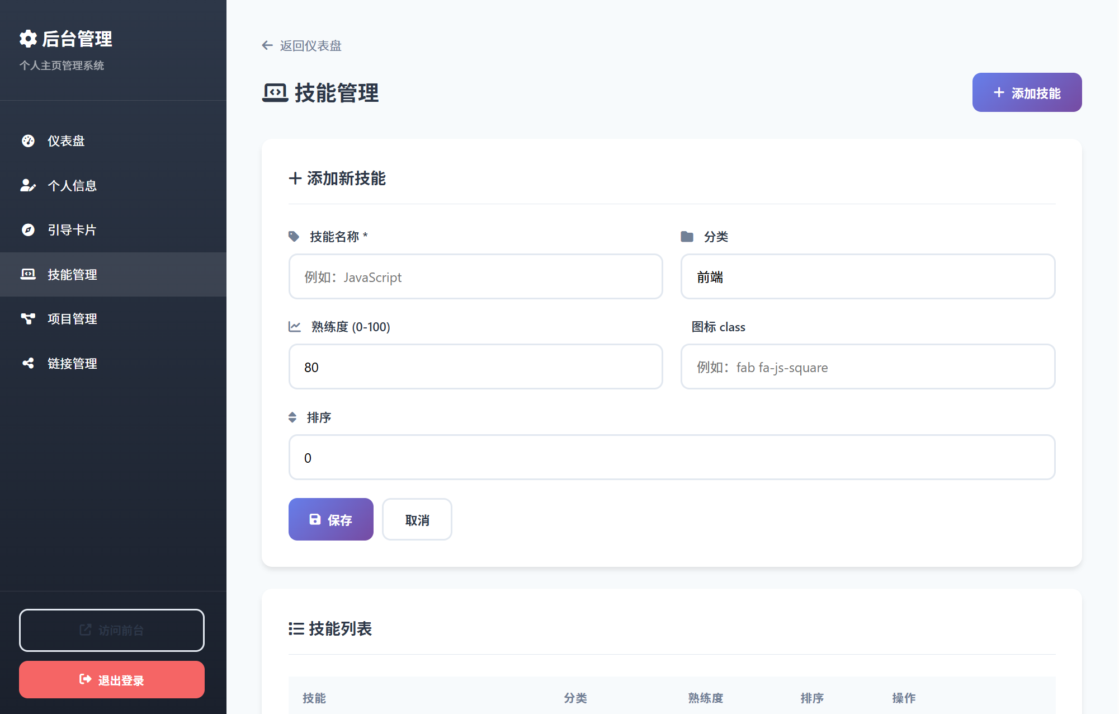Click the 取消 button
Viewport: 1119px width, 714px height.
417,519
